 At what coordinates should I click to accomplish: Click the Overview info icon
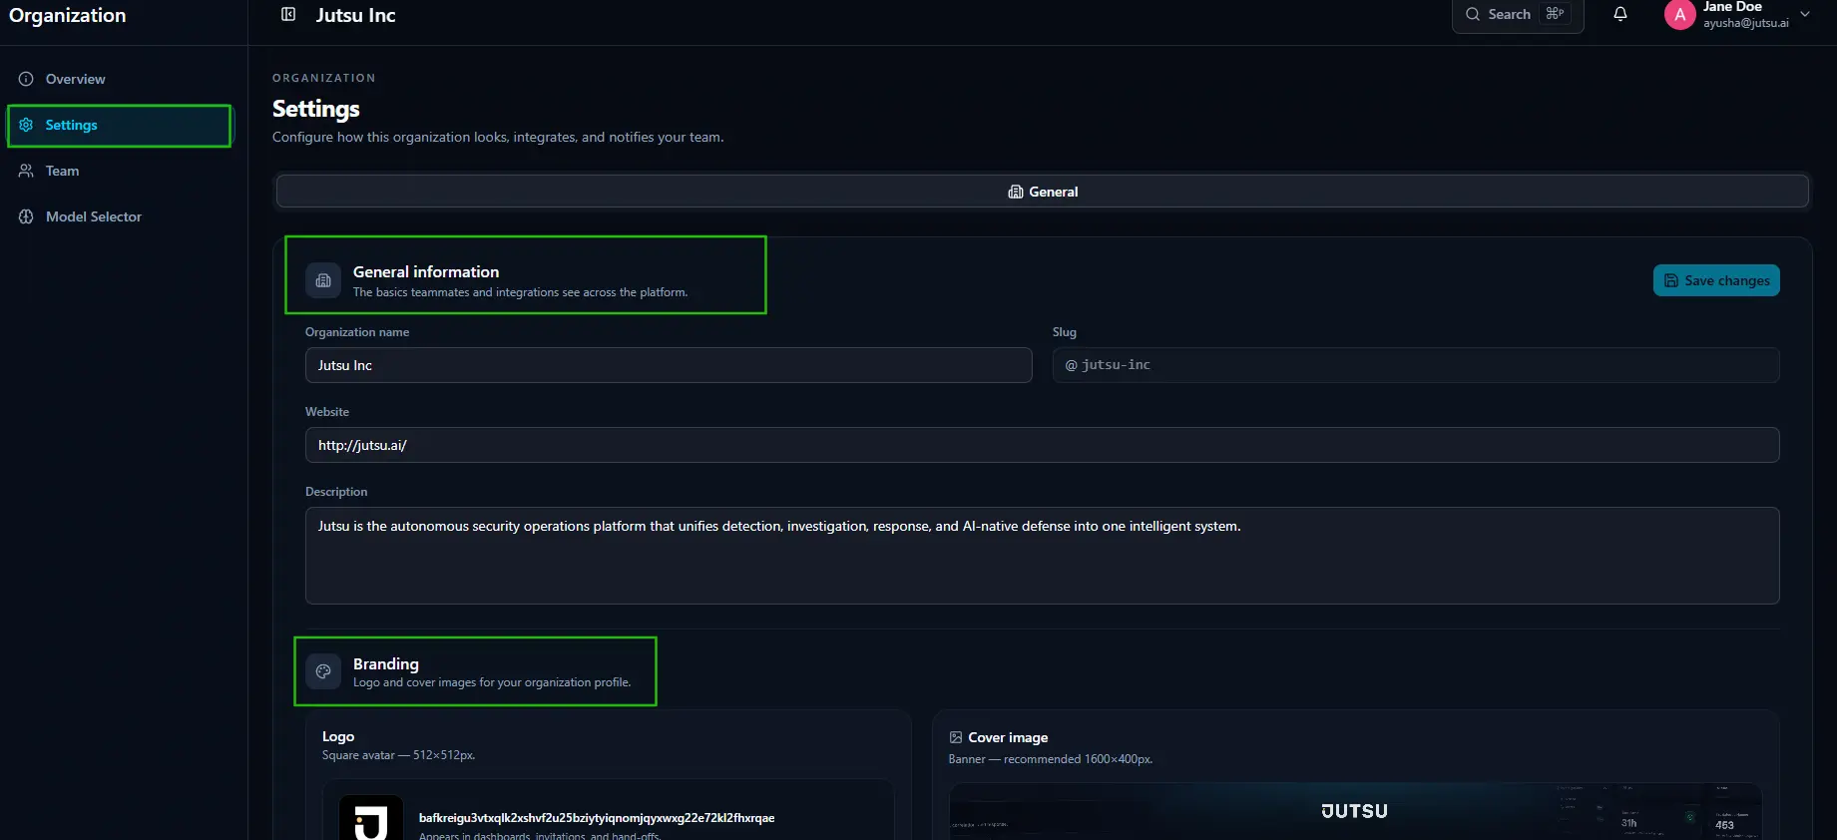tap(26, 79)
